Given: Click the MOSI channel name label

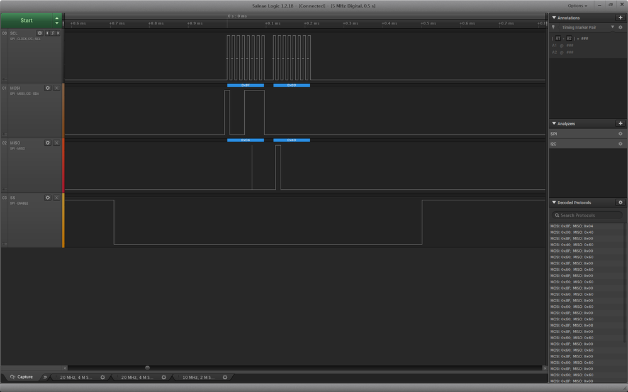Looking at the screenshot, I should point(15,88).
